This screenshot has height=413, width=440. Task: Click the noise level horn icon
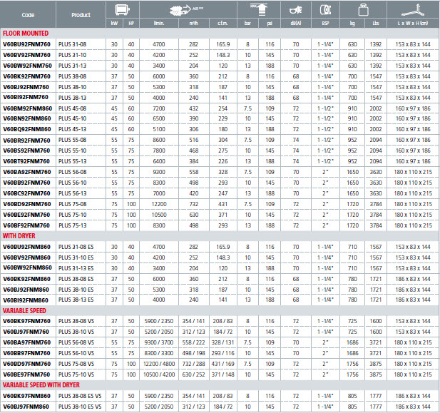[x=295, y=11]
